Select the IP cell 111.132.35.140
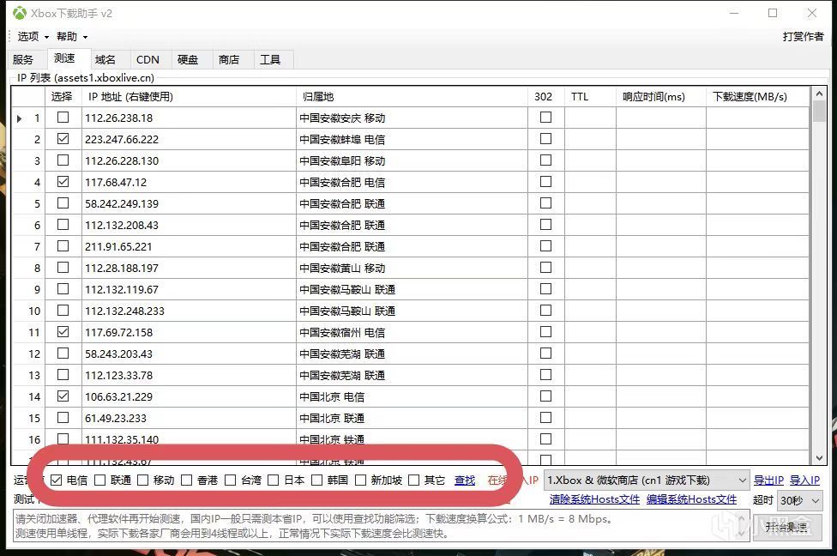The image size is (837, 556). 189,439
